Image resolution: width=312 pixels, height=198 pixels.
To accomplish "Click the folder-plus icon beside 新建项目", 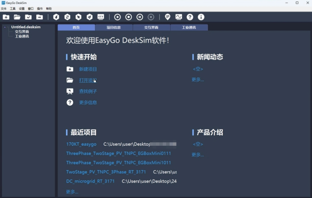I will (70, 69).
